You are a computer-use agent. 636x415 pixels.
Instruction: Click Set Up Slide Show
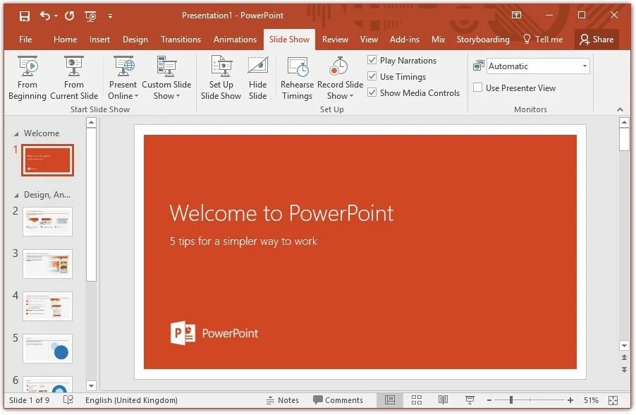(x=221, y=78)
